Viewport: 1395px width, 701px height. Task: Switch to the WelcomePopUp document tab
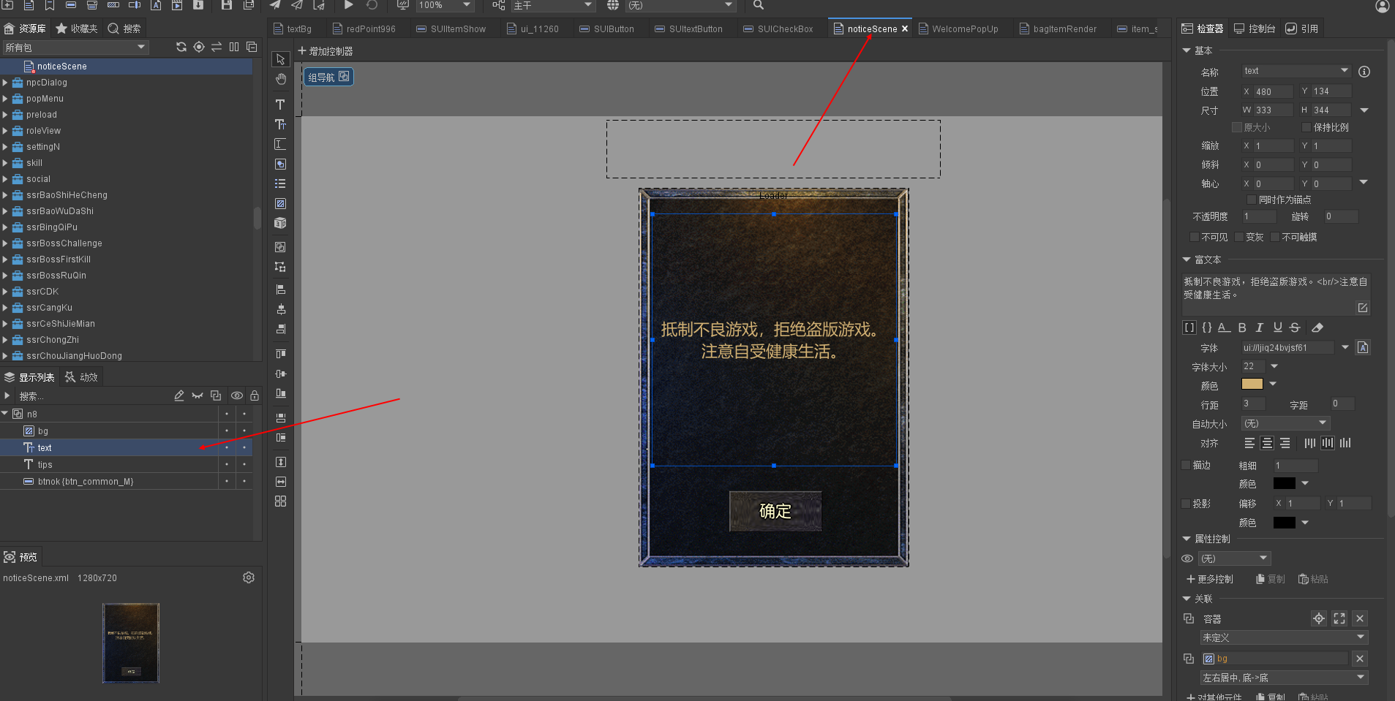964,29
